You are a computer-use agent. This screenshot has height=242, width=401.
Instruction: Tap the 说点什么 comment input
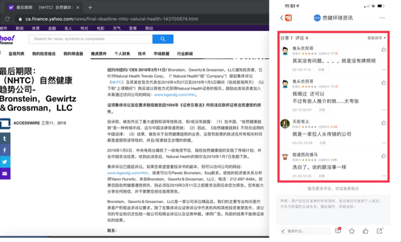(305, 231)
